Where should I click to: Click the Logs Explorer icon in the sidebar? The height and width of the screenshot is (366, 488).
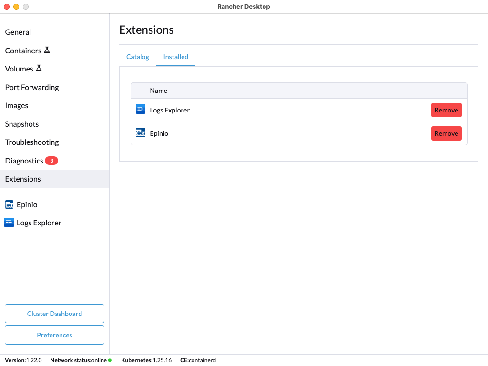click(9, 223)
